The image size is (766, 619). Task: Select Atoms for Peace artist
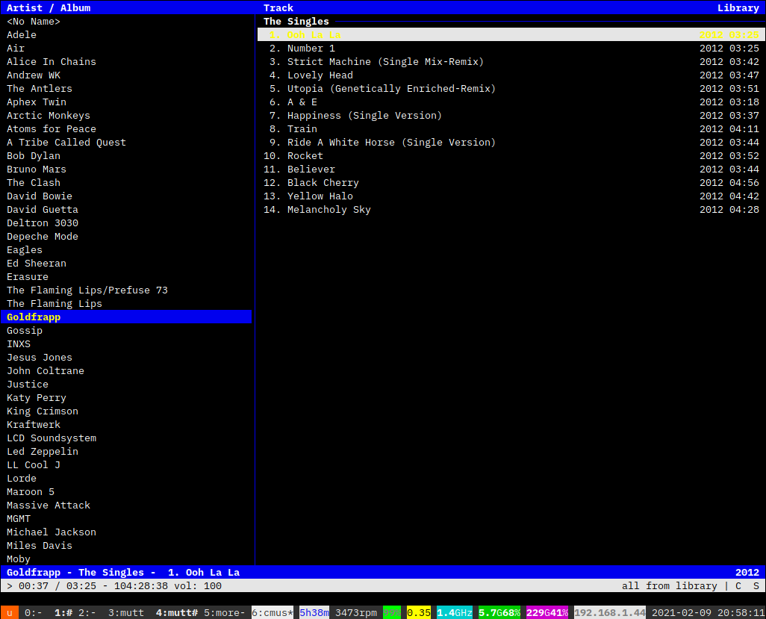(x=126, y=129)
